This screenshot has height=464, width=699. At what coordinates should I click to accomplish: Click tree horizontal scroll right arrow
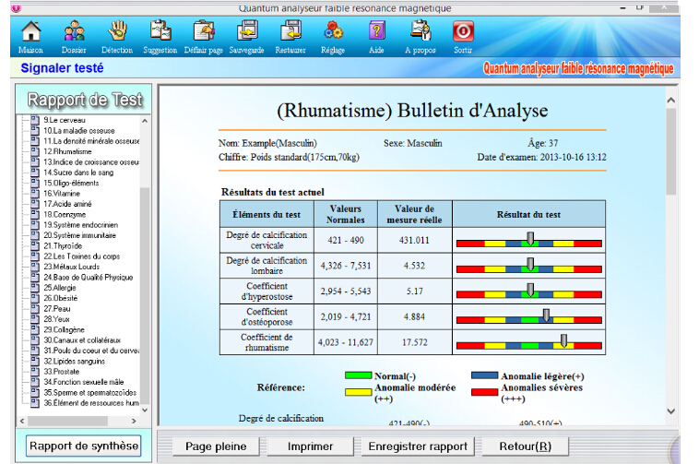click(x=134, y=421)
